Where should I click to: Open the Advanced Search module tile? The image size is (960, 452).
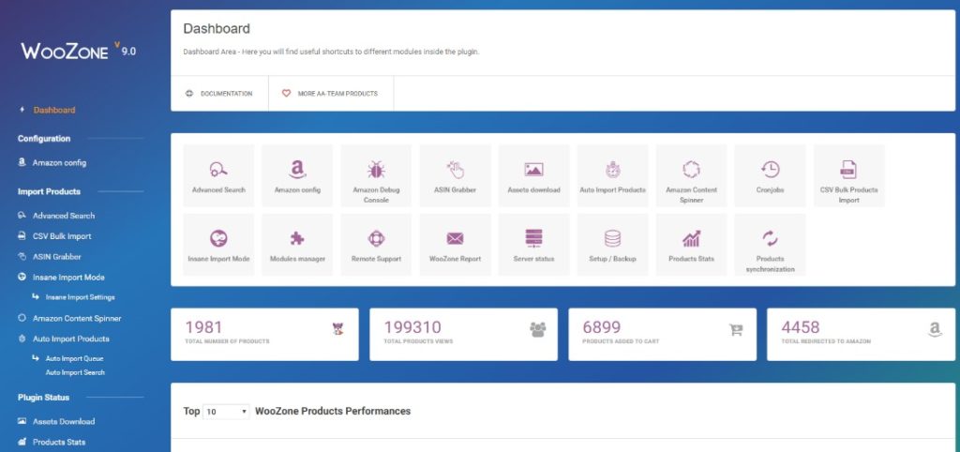click(x=218, y=175)
